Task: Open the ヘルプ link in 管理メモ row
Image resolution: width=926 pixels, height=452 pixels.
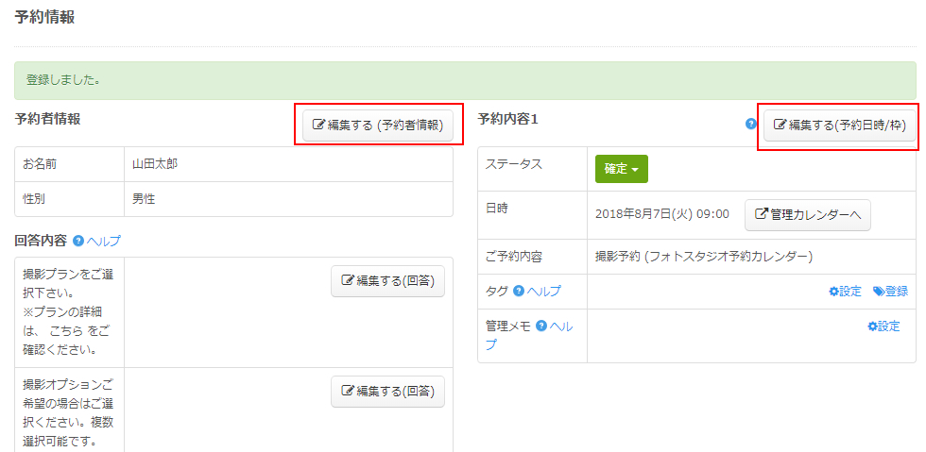Action: [x=561, y=326]
